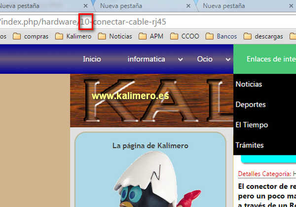This screenshot has width=296, height=207.
Task: Open the Ocio menu item
Action: (205, 59)
